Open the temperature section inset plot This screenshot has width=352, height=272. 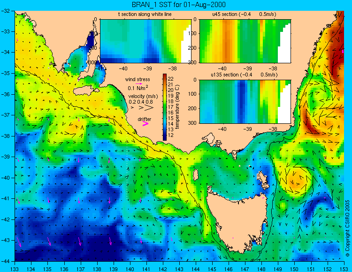(x=145, y=41)
